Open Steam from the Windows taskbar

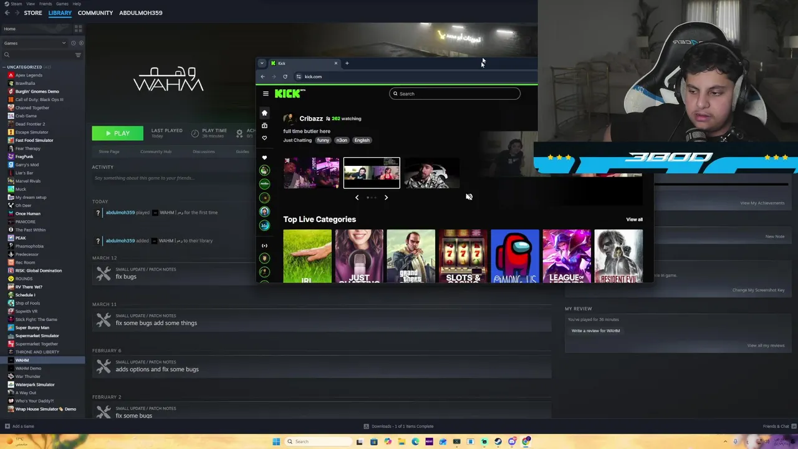[498, 442]
